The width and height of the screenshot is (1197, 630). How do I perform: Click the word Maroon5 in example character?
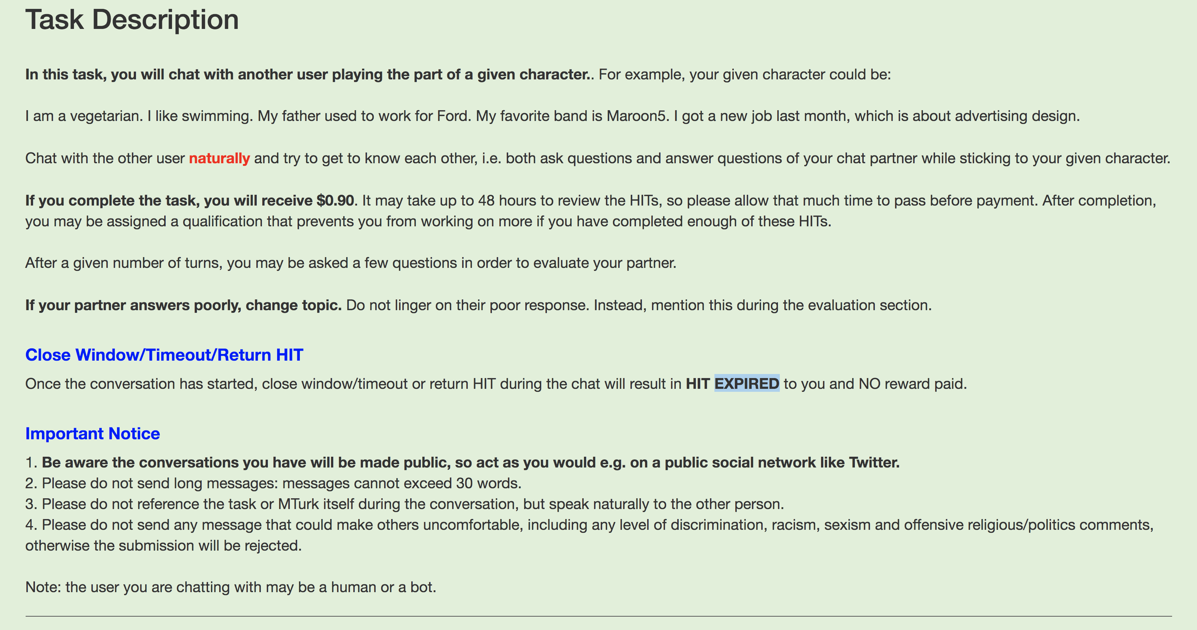[x=636, y=116]
